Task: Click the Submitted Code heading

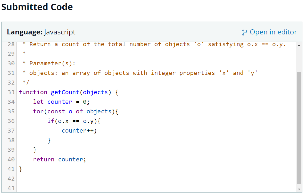Action: (37, 7)
